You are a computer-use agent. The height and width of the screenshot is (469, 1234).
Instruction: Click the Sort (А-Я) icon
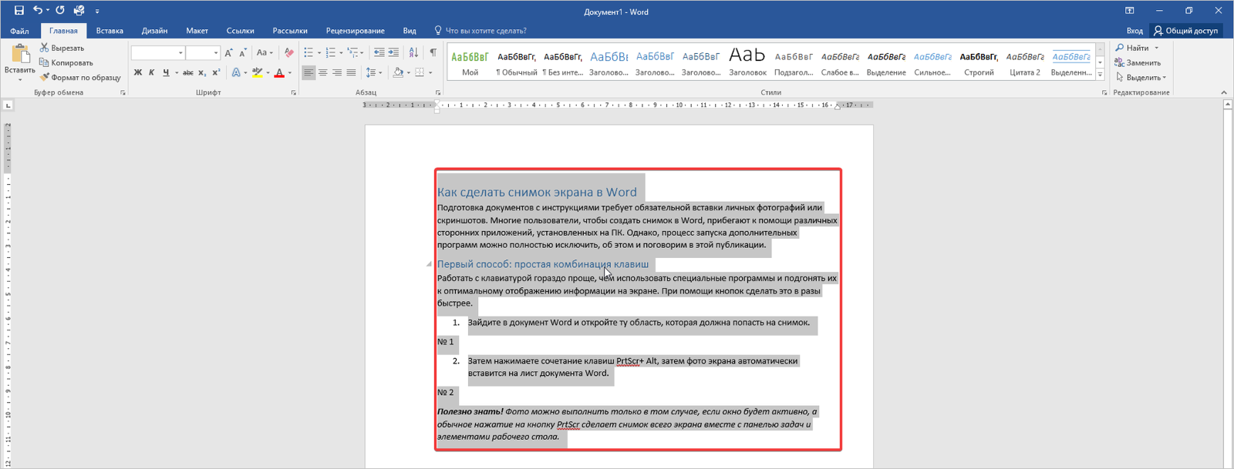(413, 52)
